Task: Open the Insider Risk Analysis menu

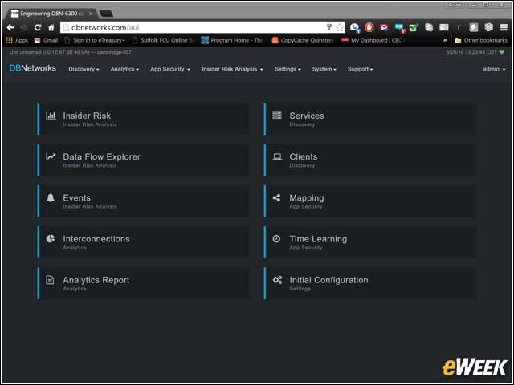Action: click(x=232, y=69)
